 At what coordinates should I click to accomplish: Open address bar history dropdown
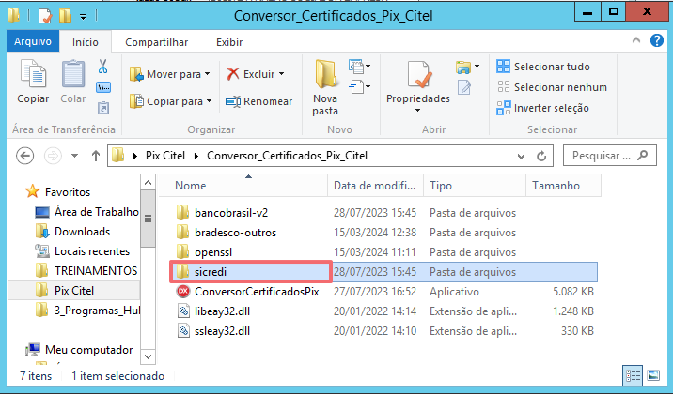coord(521,156)
